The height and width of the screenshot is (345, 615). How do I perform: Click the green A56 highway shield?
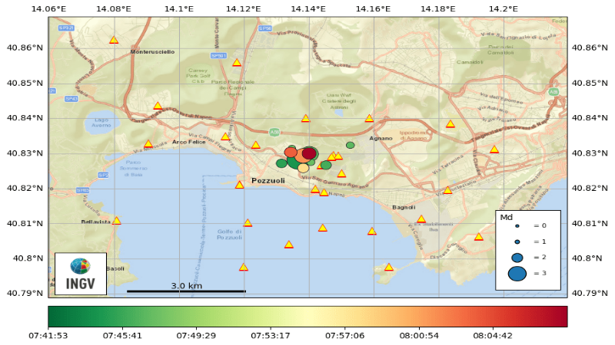point(274,132)
